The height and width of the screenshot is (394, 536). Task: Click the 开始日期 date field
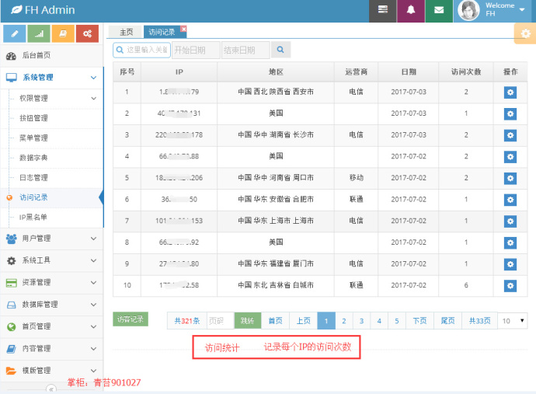196,50
